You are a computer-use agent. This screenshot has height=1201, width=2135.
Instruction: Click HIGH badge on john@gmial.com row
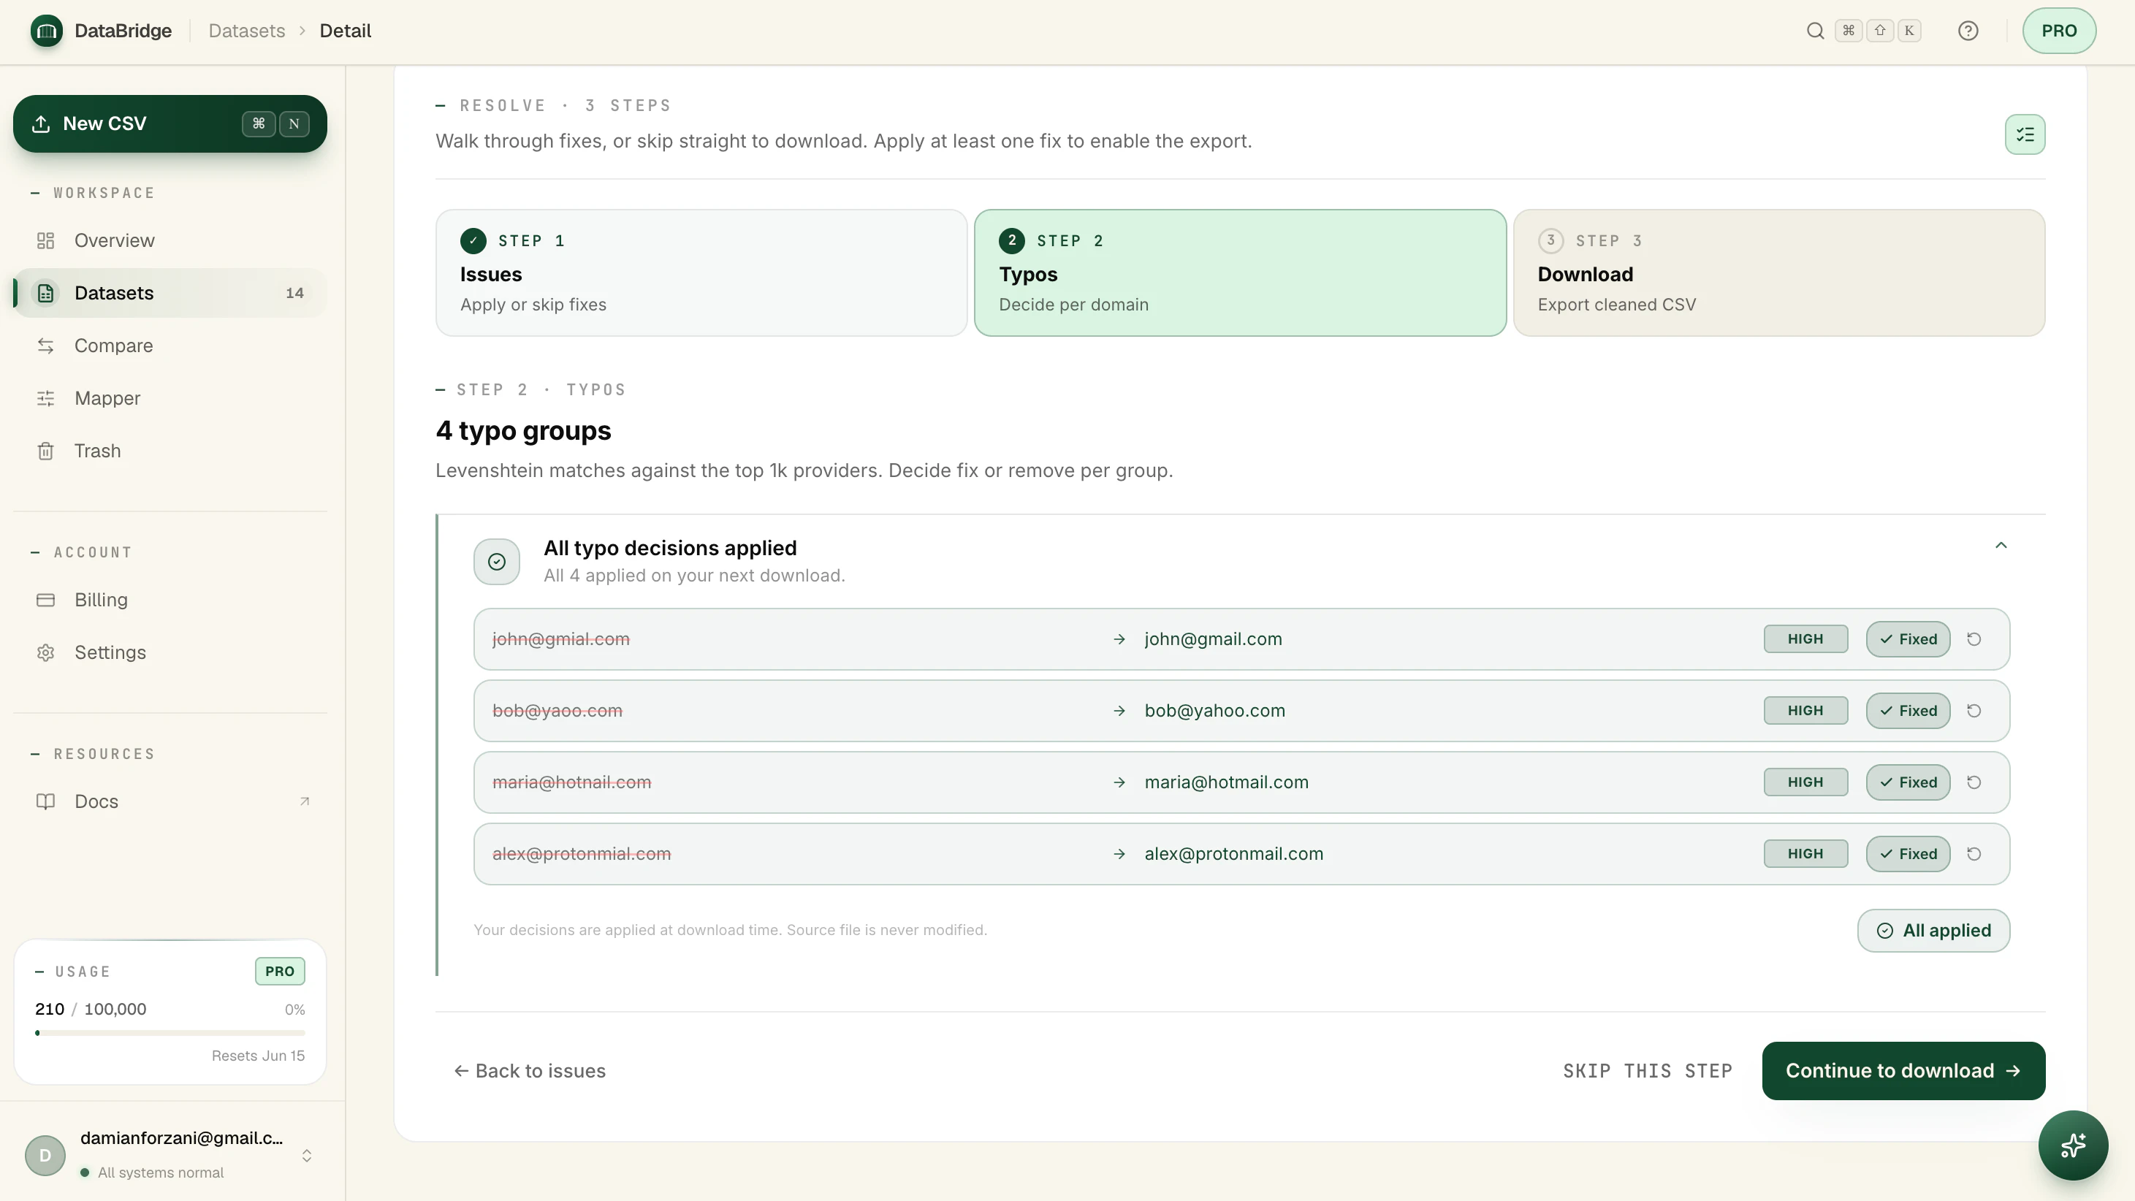coord(1805,639)
